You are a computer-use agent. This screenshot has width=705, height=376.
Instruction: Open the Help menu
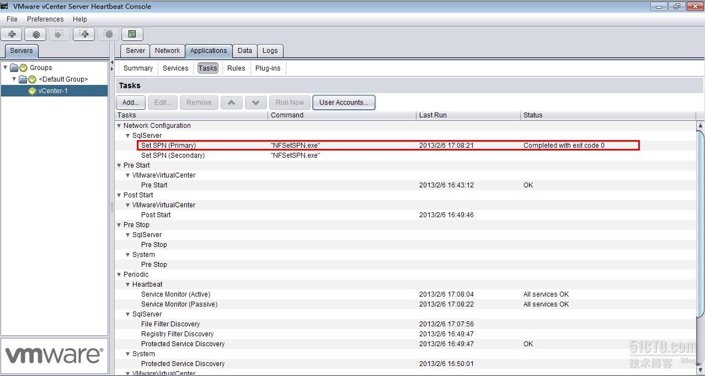pos(80,19)
